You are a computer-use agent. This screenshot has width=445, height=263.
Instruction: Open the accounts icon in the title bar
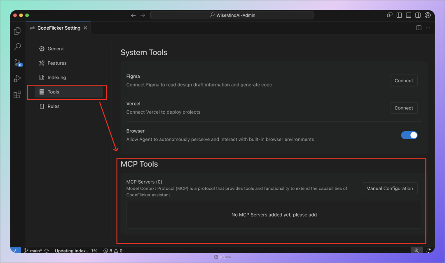coord(428,15)
